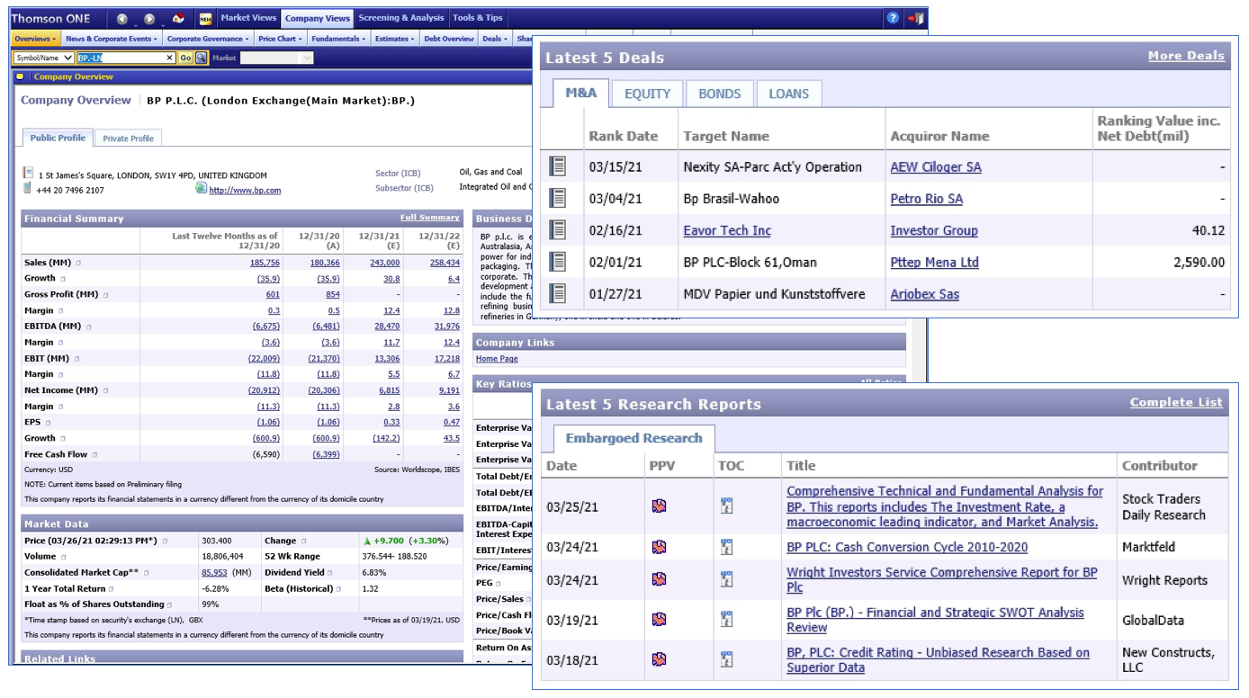Click PPV icon for Marktfeld report
This screenshot has height=698, width=1249.
click(660, 547)
